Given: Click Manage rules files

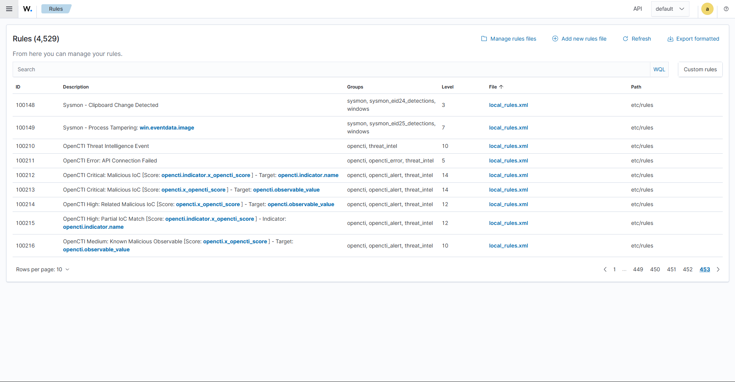Looking at the screenshot, I should (x=509, y=39).
